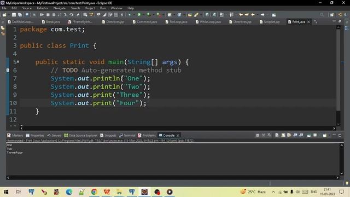This screenshot has width=350, height=197.
Task: Open the File menu
Action: pyautogui.click(x=4, y=8)
